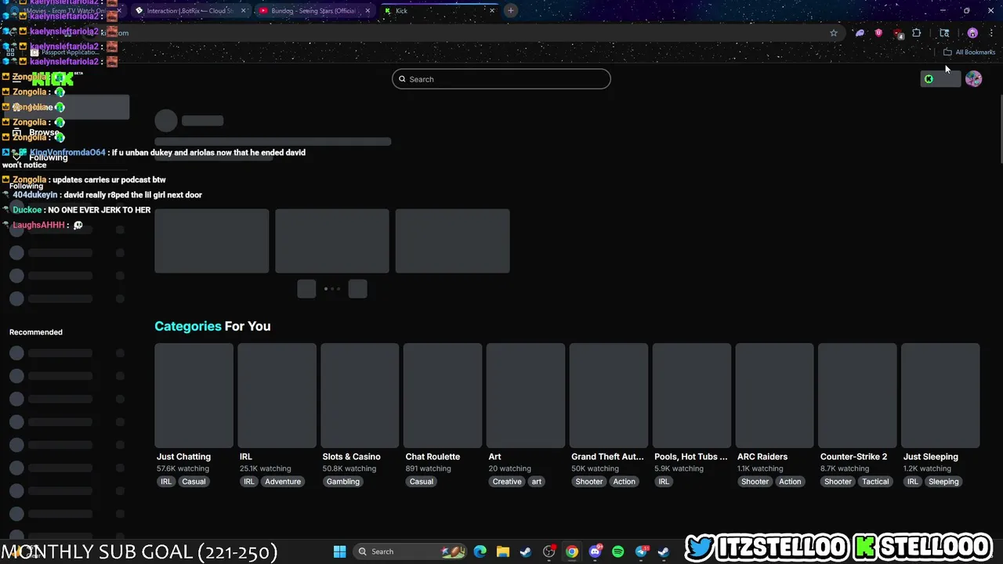Open the Chrome profile avatar

[x=972, y=33]
